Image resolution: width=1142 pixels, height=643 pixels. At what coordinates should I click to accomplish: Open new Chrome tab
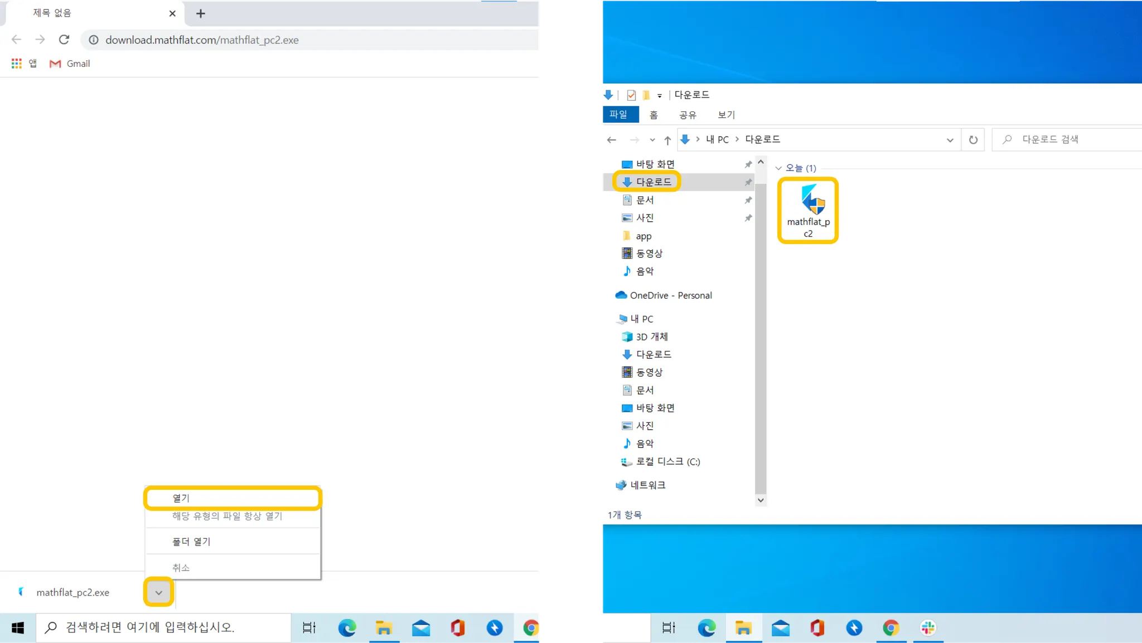[201, 13]
